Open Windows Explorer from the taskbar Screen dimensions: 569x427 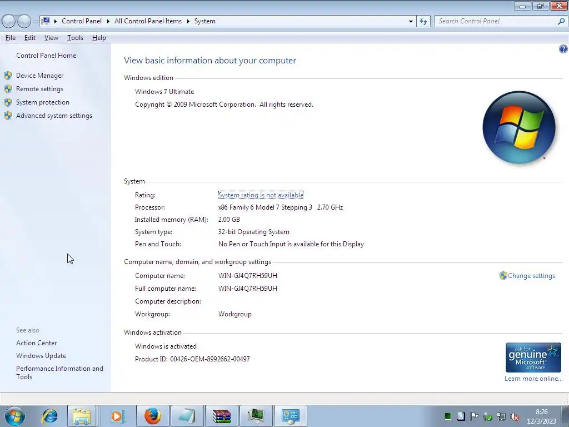(82, 416)
